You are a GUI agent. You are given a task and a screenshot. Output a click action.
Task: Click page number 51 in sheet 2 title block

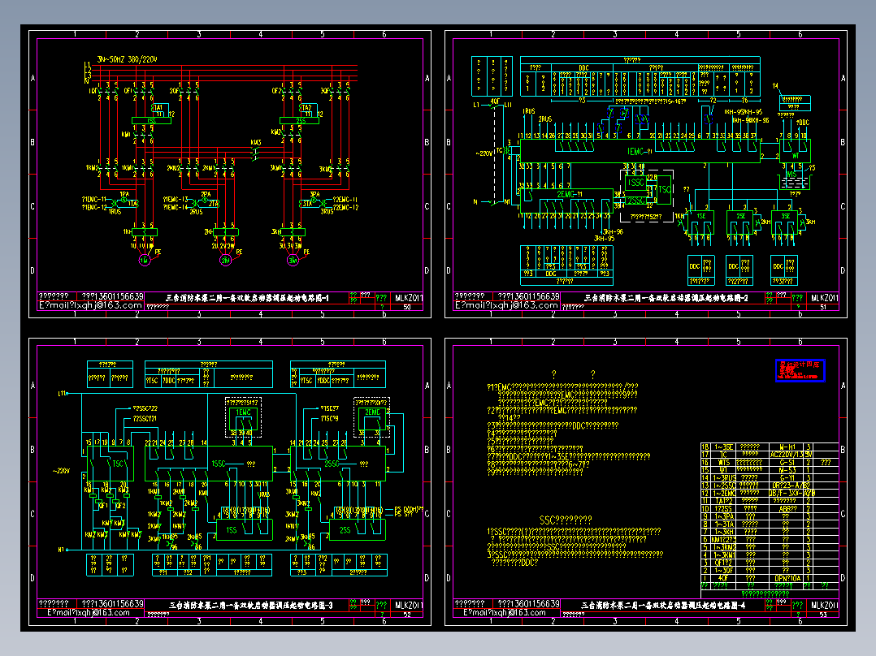pos(823,307)
